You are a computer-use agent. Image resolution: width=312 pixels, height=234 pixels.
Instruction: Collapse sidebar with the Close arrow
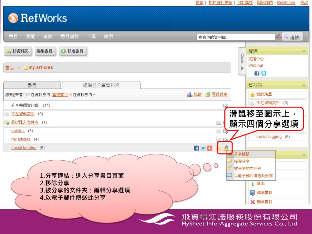click(242, 61)
